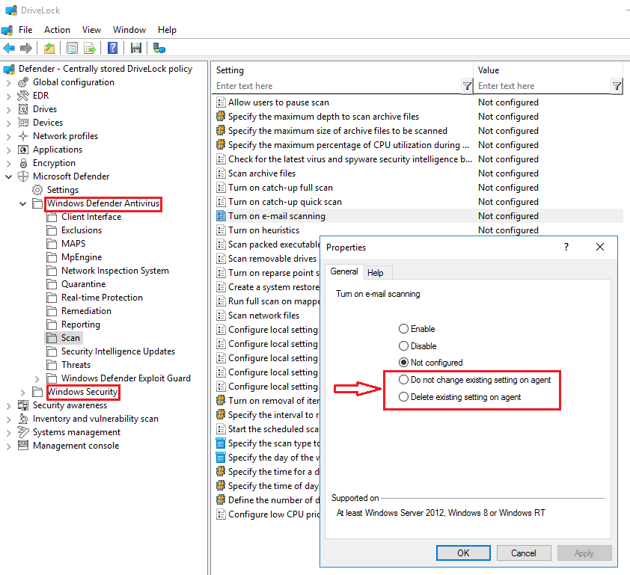Image resolution: width=630 pixels, height=575 pixels.
Task: Click the Value column header
Action: (548, 70)
